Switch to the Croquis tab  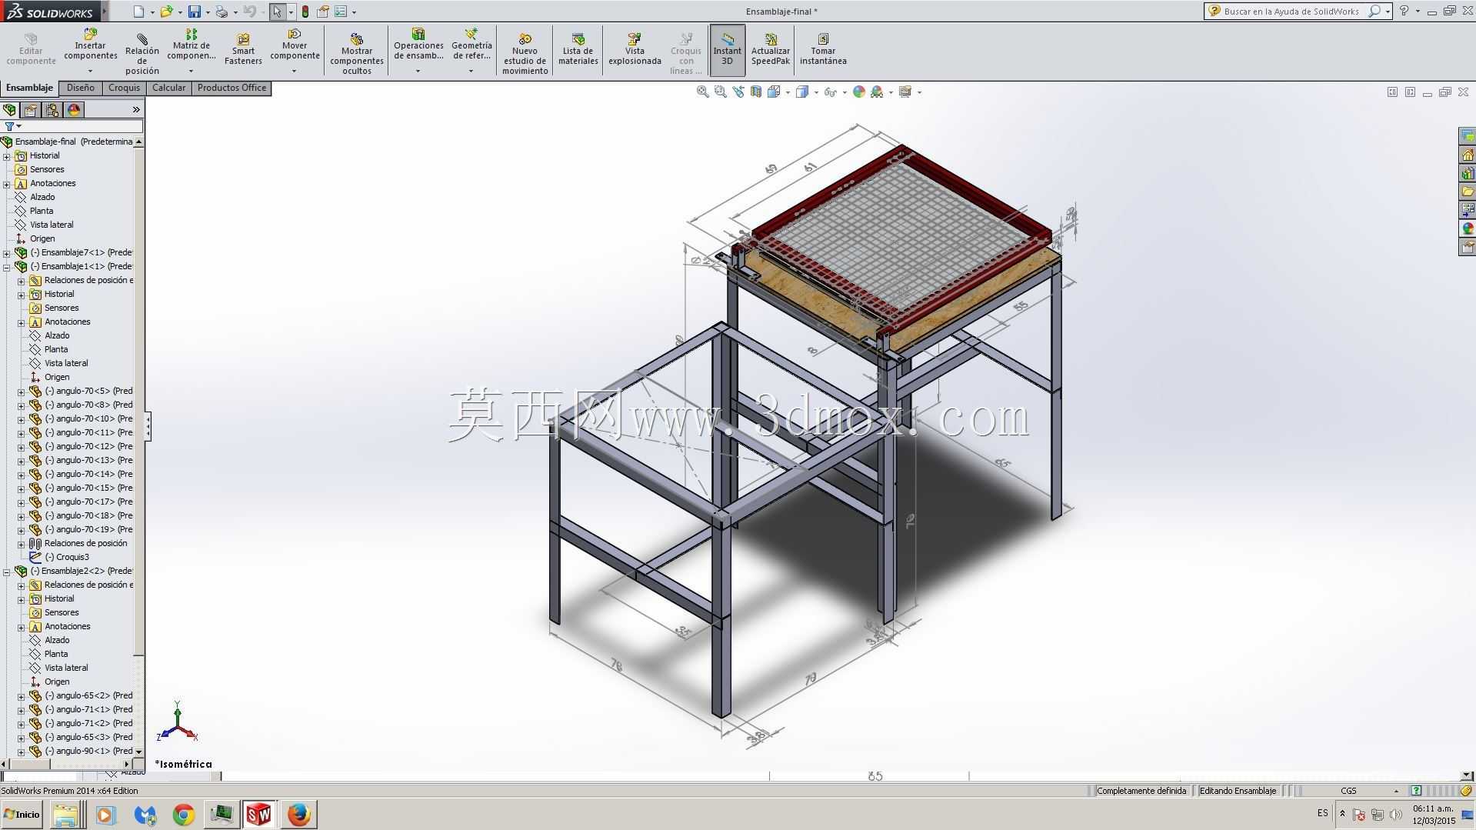[x=124, y=88]
